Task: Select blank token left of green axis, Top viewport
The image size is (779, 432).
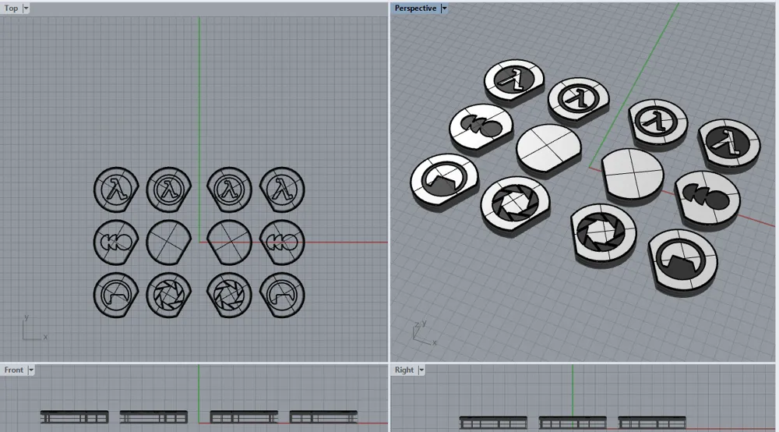Action: 169,243
